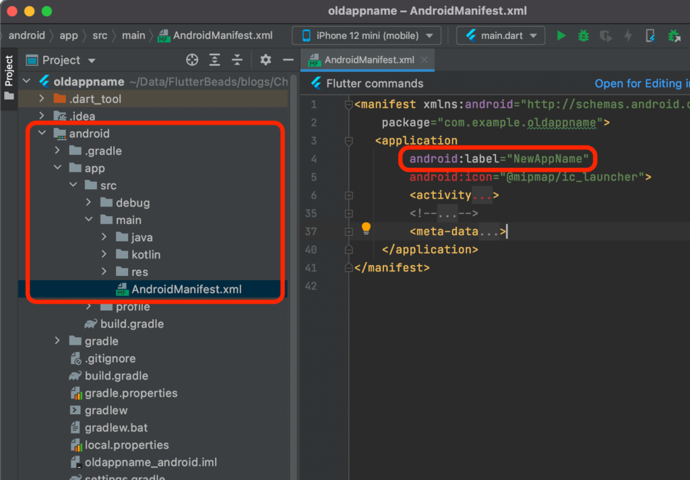Open Project panel settings via gear icon

[x=265, y=60]
